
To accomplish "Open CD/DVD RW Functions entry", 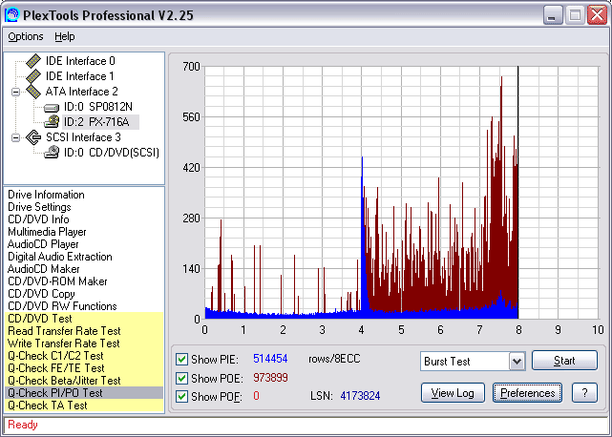I will tap(62, 306).
